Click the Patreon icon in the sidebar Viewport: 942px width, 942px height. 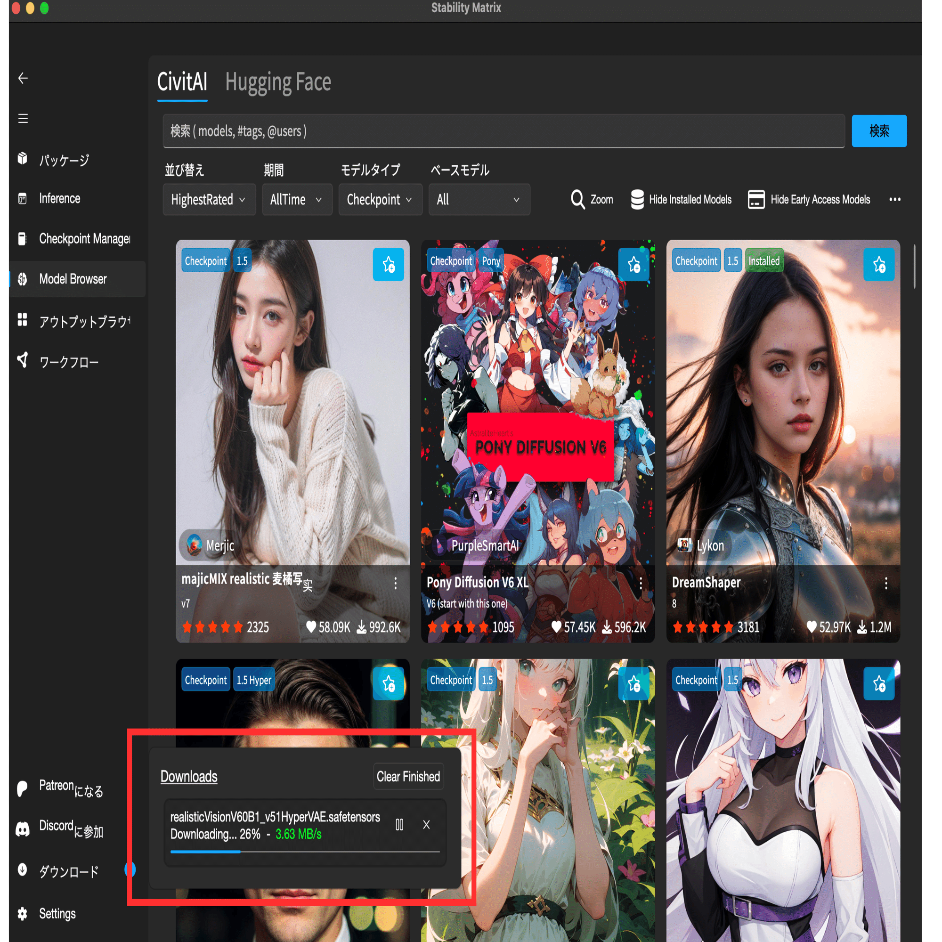pos(22,788)
